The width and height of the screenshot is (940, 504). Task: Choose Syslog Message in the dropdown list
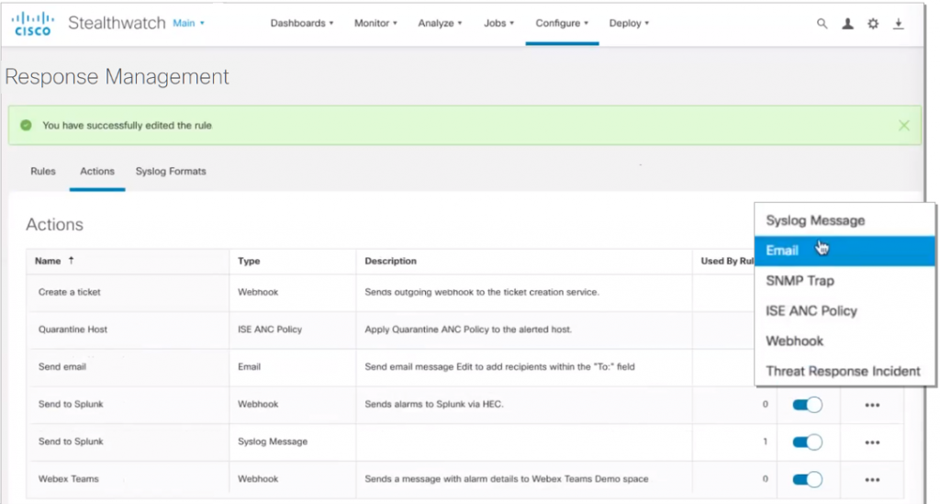click(815, 220)
